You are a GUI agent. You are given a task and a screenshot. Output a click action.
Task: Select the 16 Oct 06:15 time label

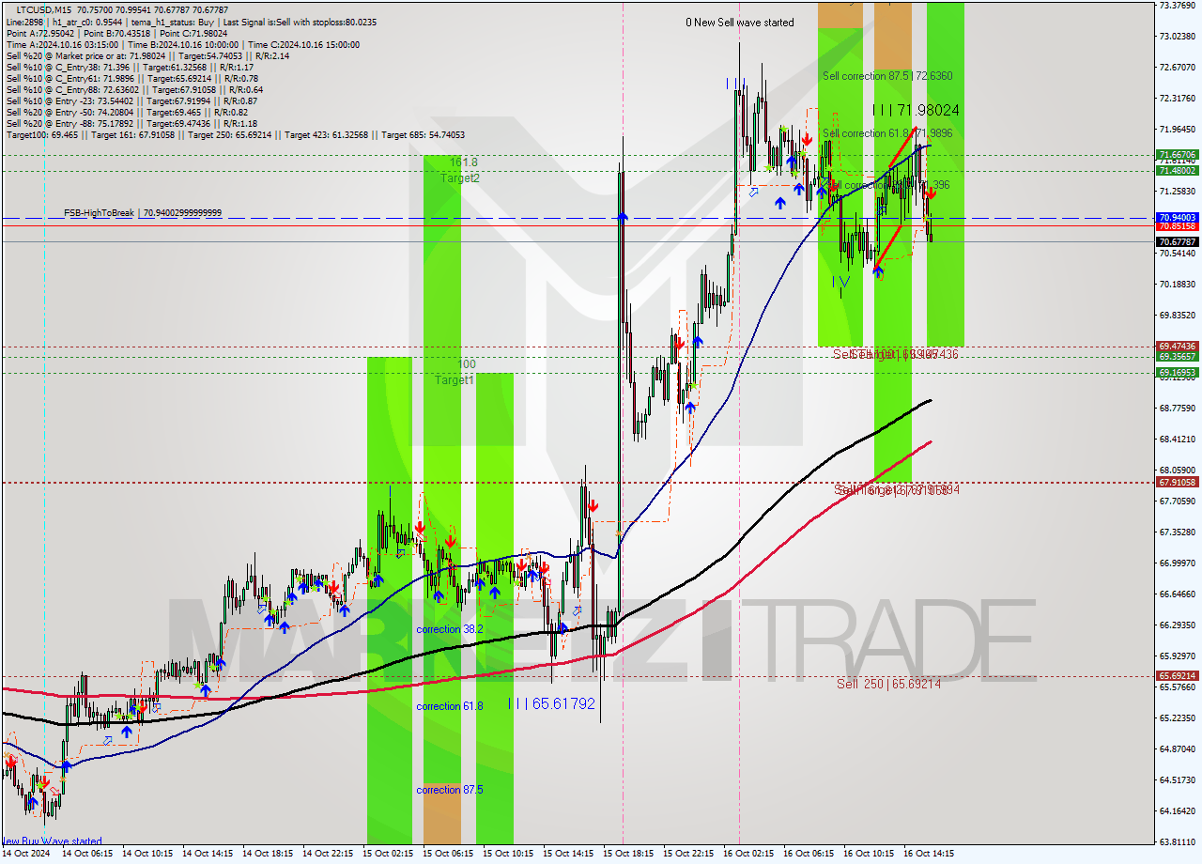pyautogui.click(x=809, y=854)
